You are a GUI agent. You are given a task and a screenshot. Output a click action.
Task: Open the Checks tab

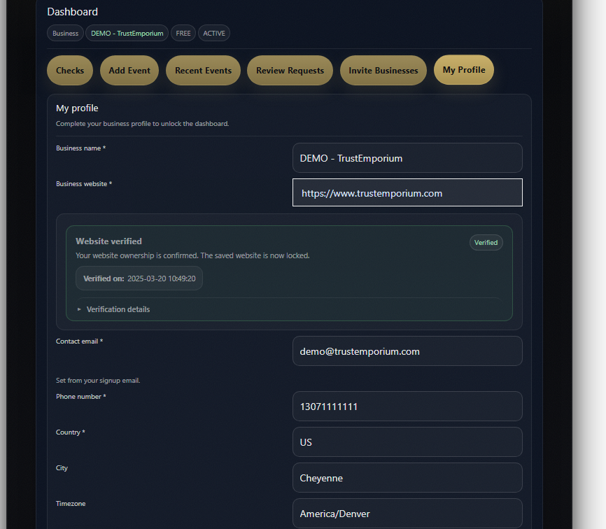point(70,71)
